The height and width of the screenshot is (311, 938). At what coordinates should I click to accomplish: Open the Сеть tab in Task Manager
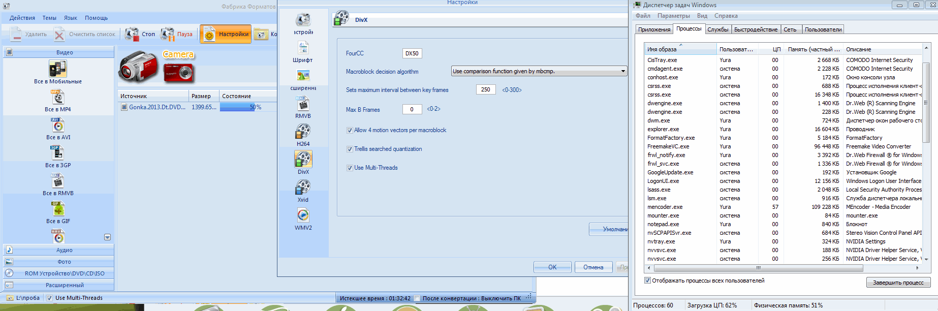point(790,29)
